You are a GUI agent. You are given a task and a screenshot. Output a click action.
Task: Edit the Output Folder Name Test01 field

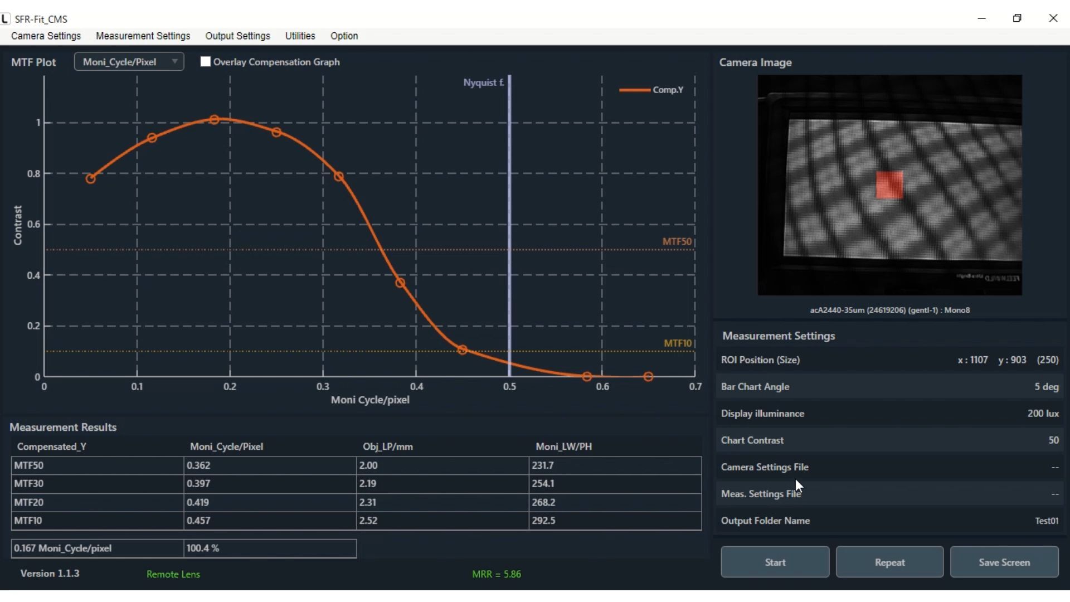[1045, 521]
